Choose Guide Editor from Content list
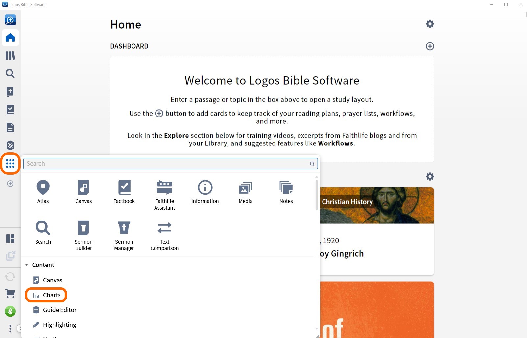This screenshot has height=338, width=527. point(55,310)
